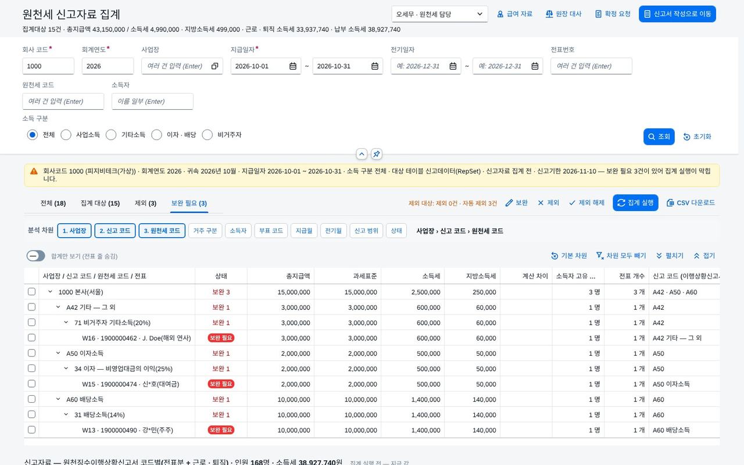Run aggregation with 집계 실행

coord(635,203)
